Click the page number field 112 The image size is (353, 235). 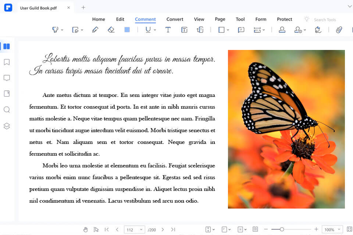[x=135, y=229]
